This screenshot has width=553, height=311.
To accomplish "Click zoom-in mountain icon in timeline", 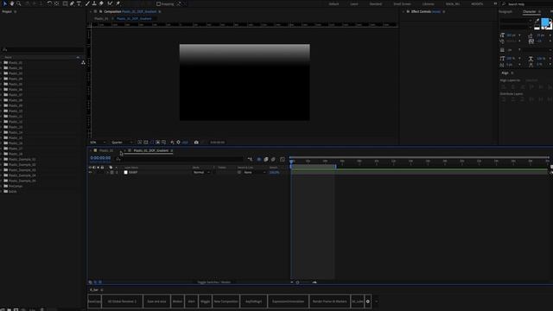I will [x=315, y=282].
